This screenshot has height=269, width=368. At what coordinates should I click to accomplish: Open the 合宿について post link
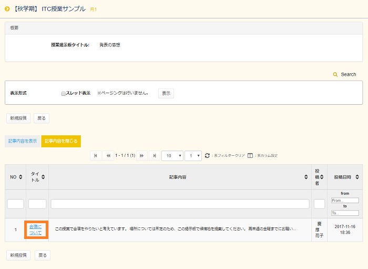coord(36,230)
